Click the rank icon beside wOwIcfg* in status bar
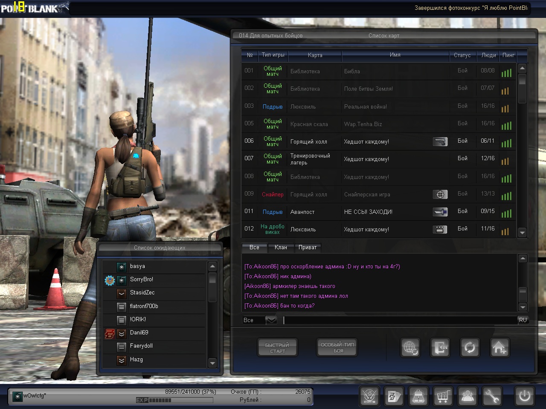Image resolution: width=546 pixels, height=409 pixels. [17, 397]
